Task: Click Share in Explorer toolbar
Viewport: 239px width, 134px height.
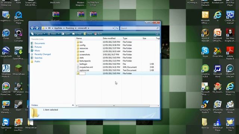Action: [88, 34]
